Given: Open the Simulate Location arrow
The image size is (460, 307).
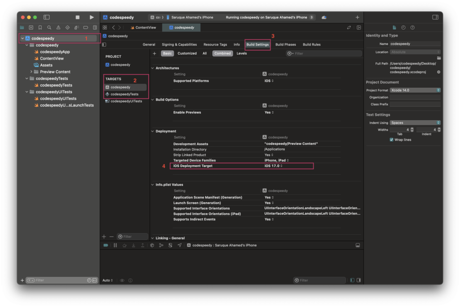Looking at the screenshot, I should point(180,245).
